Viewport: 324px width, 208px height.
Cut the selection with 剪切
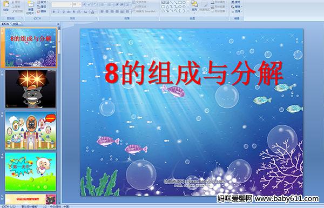click(x=16, y=2)
